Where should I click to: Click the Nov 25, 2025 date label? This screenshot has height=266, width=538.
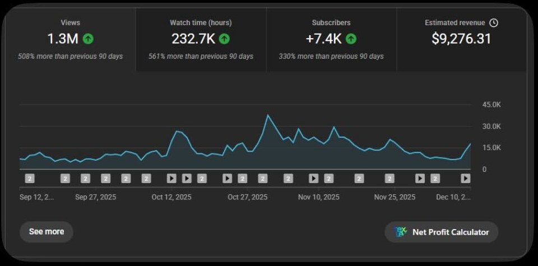tap(395, 197)
